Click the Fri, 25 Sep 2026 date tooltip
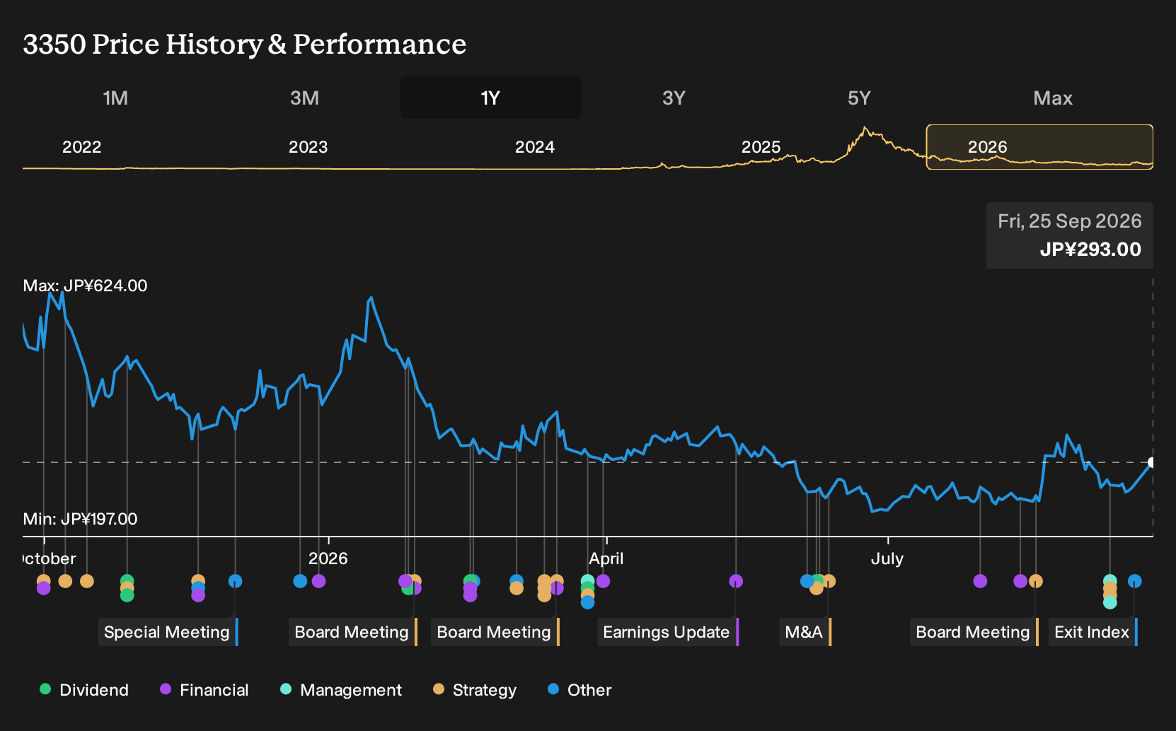 point(1070,221)
